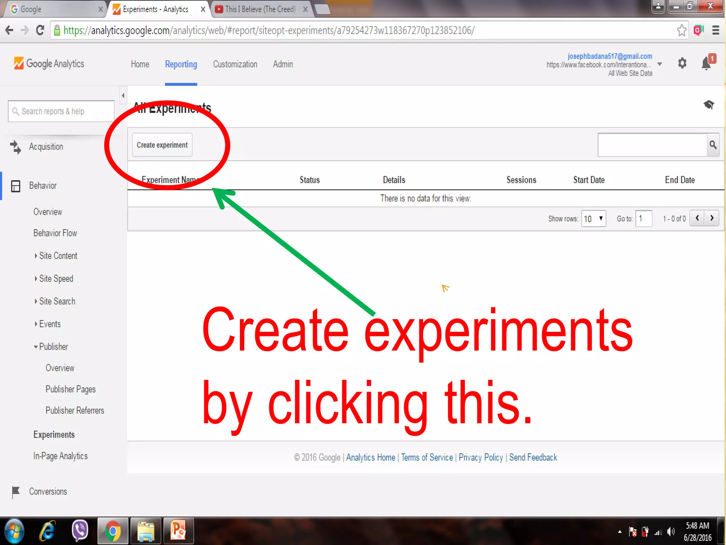The width and height of the screenshot is (726, 545).
Task: Select the Reporting tab
Action: 181,64
